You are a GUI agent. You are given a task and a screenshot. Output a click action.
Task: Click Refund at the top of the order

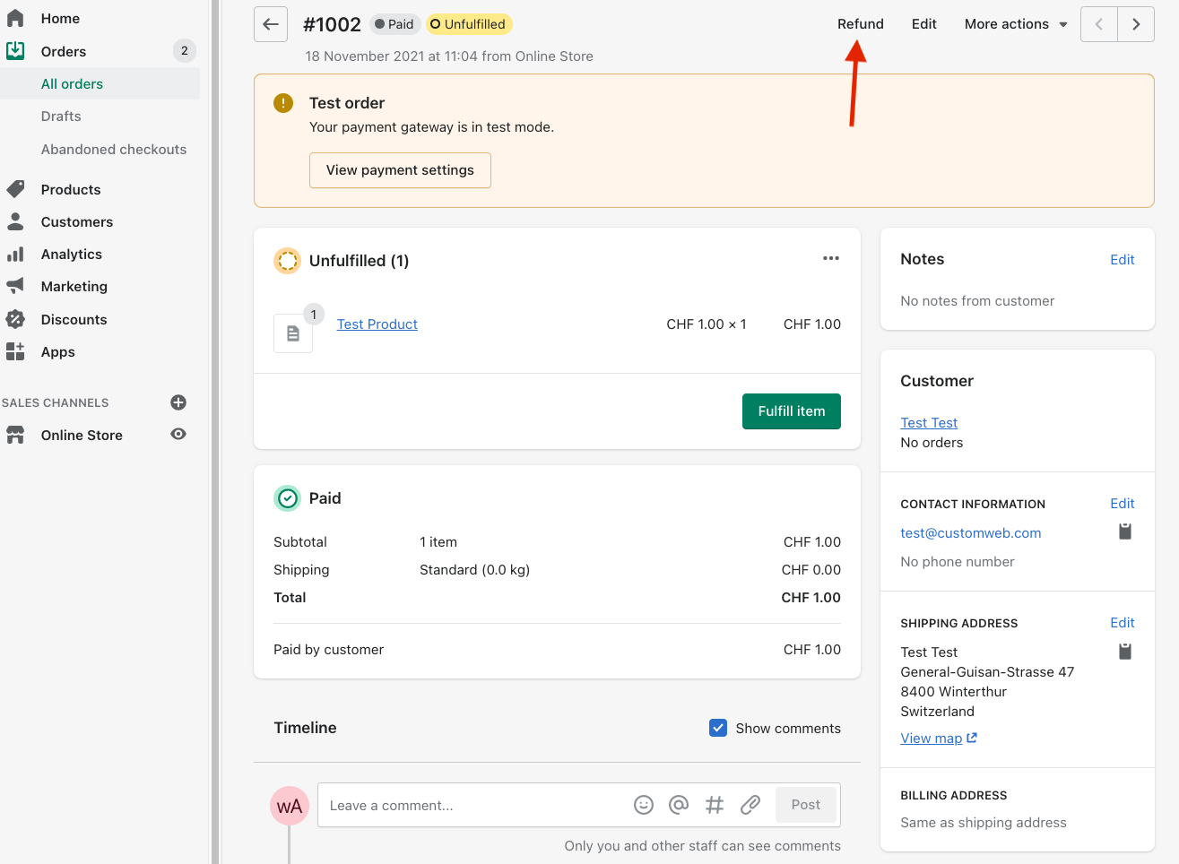point(860,24)
